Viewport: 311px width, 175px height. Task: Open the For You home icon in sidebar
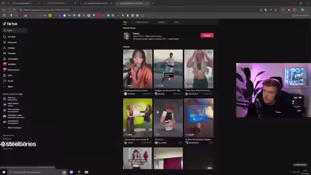pyautogui.click(x=4, y=37)
